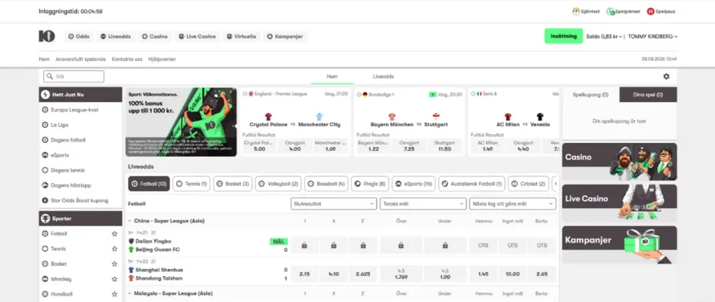Select the eSports (16) live filter

click(x=413, y=184)
